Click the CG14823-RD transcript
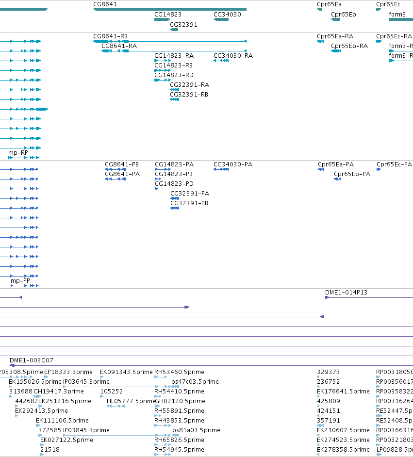Screen dimensions: 413x457 click(163, 80)
